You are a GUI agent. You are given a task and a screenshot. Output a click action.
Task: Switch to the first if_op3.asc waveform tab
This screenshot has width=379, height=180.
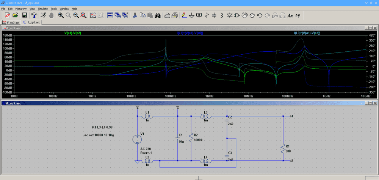tap(11, 22)
